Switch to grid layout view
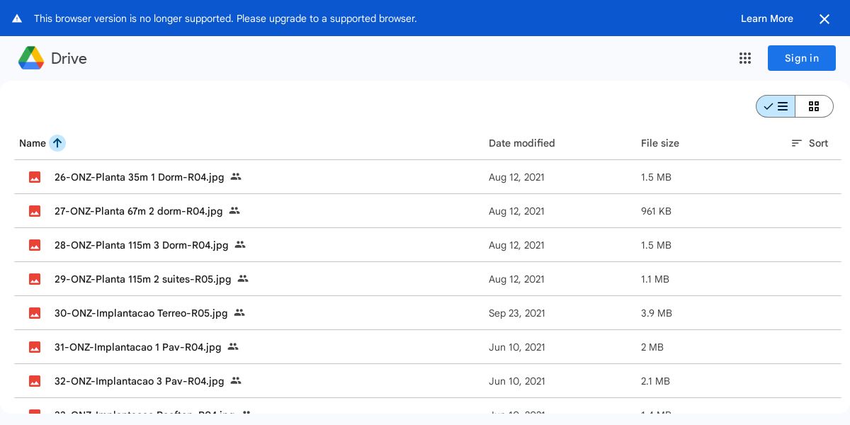The height and width of the screenshot is (425, 850). (x=814, y=106)
